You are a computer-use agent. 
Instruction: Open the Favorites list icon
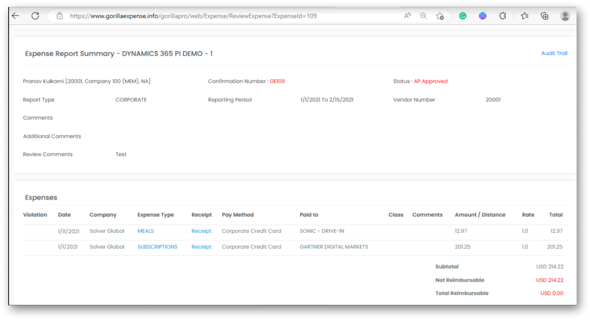click(x=525, y=16)
